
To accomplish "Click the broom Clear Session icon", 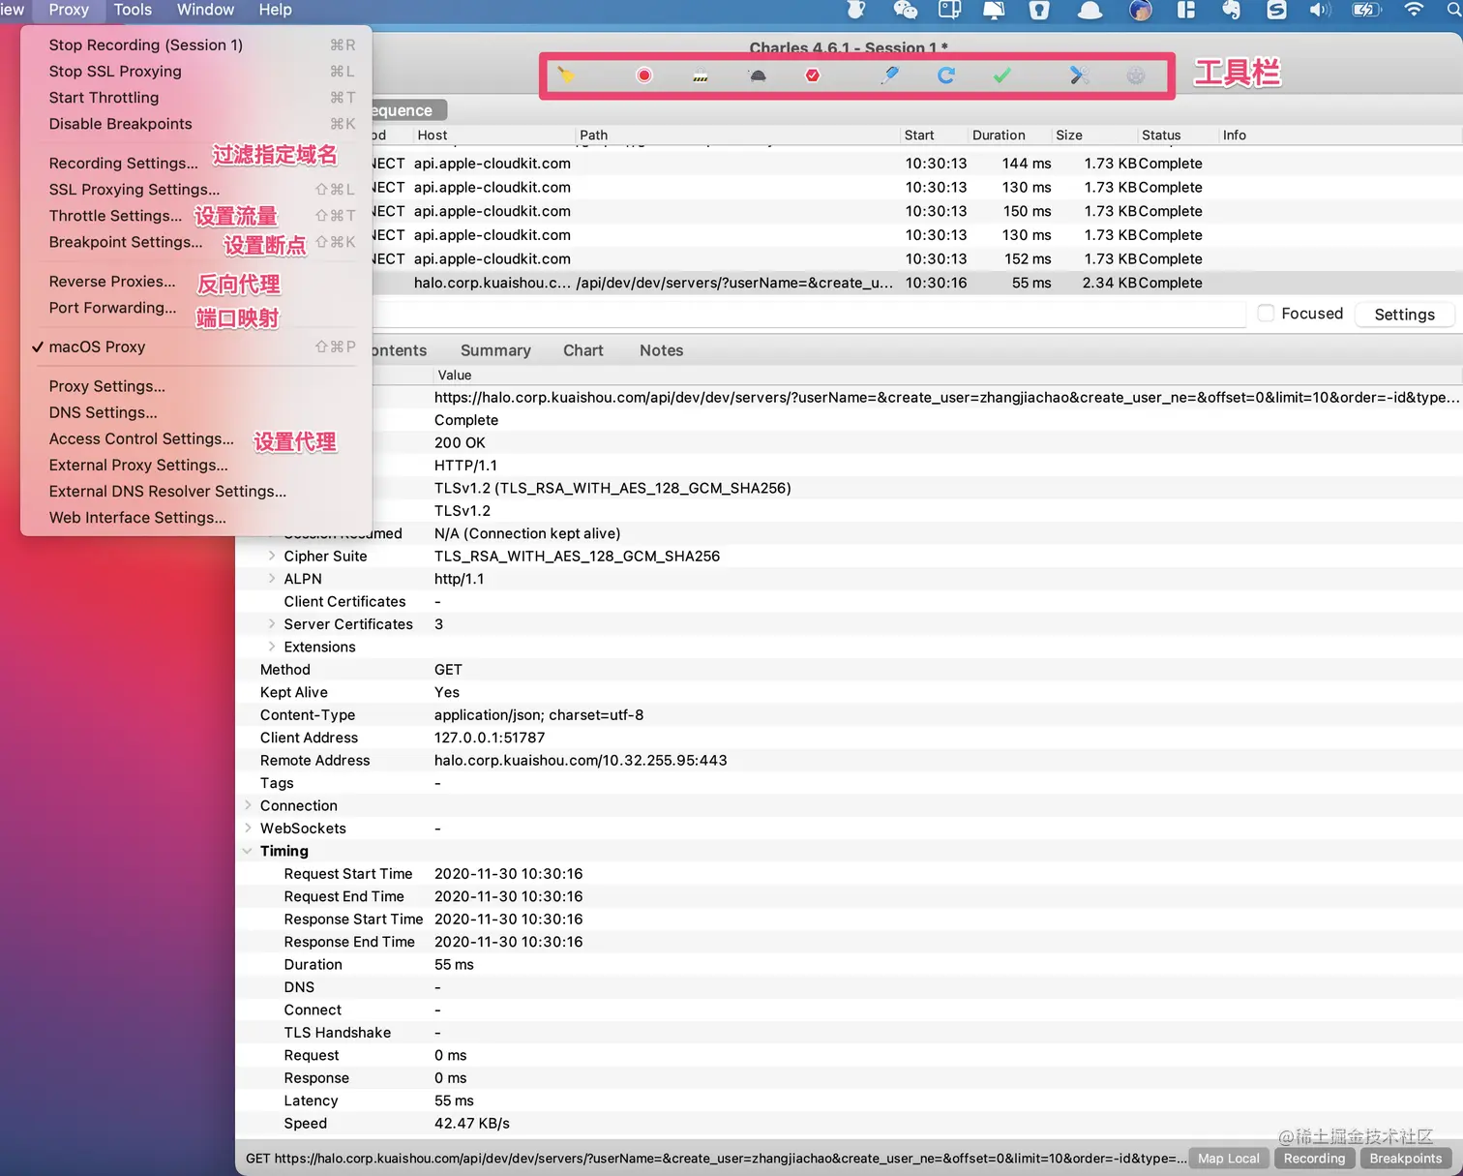I will (x=566, y=75).
